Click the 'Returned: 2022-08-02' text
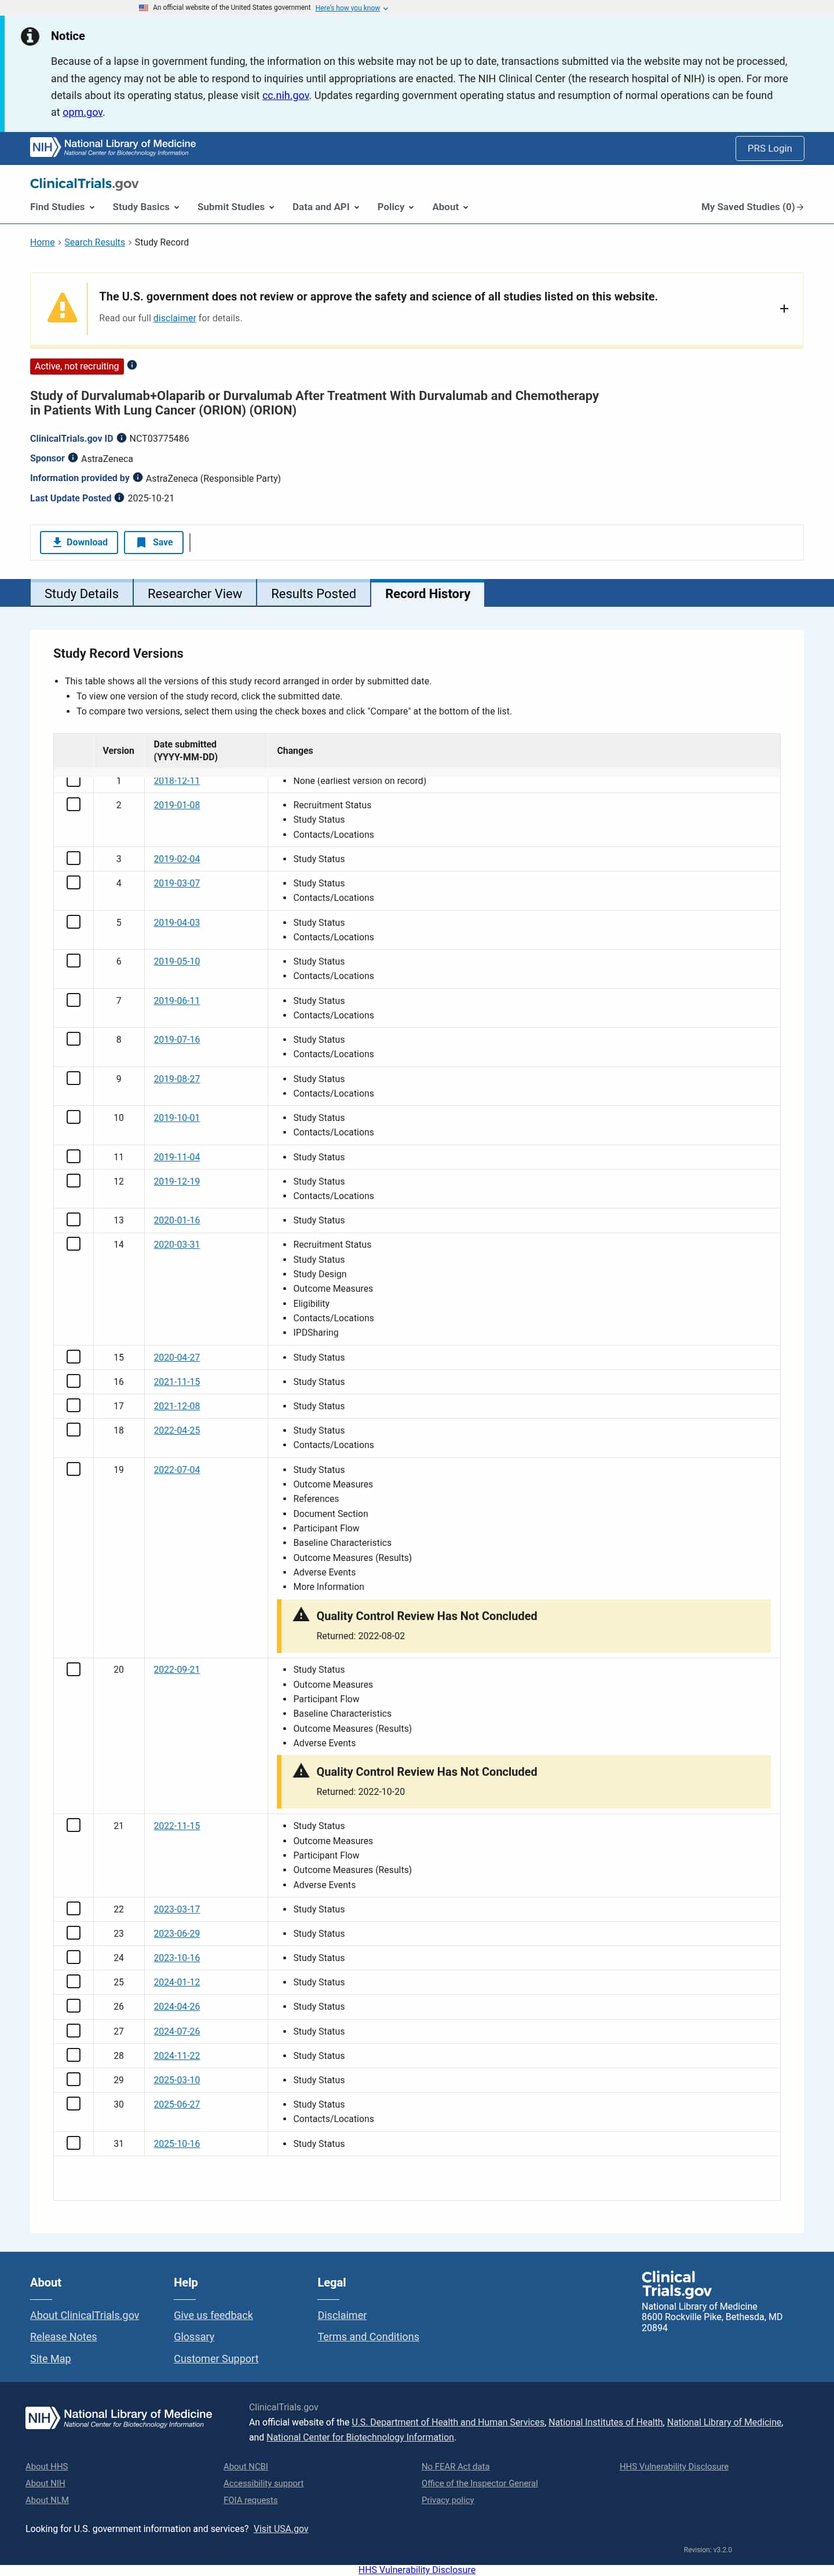The height and width of the screenshot is (2576, 834). click(x=360, y=1635)
